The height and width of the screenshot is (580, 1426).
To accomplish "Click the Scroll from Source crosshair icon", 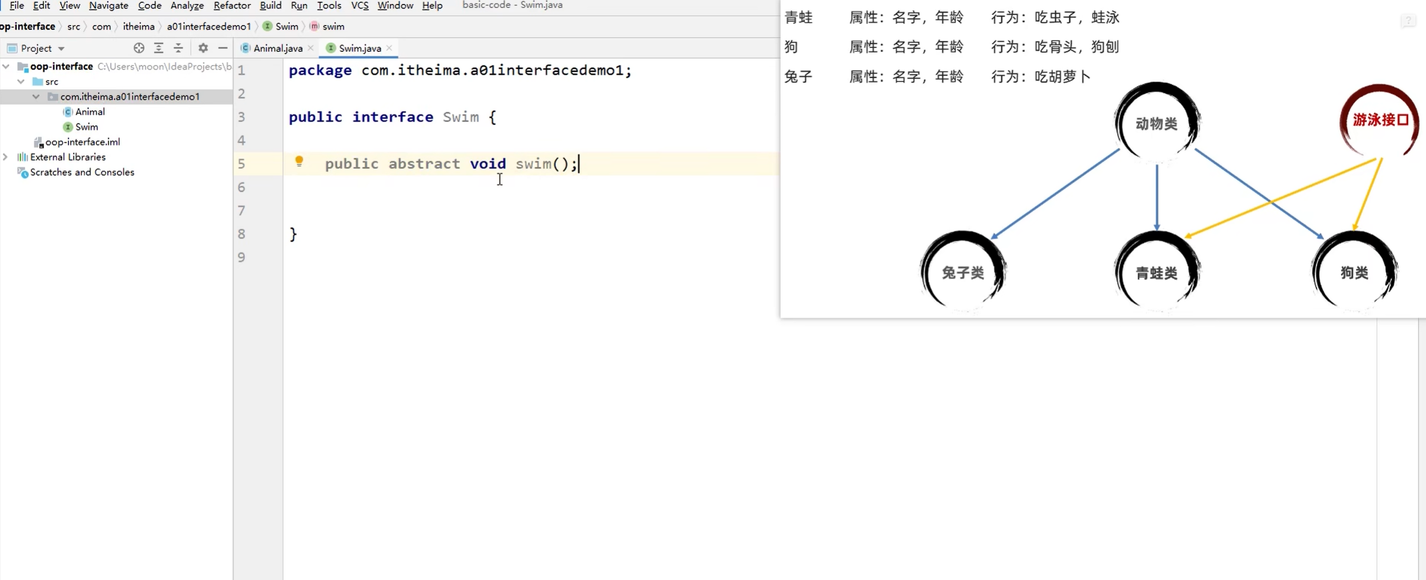I will point(139,48).
